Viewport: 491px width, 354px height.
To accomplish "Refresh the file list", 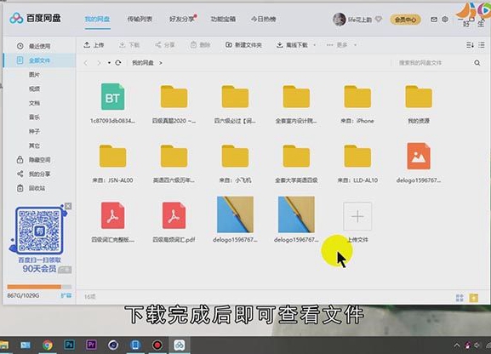I will pos(118,63).
